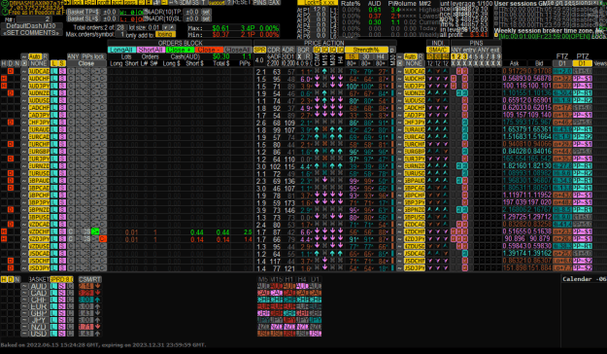Click L button on AUD basket row

(53, 286)
